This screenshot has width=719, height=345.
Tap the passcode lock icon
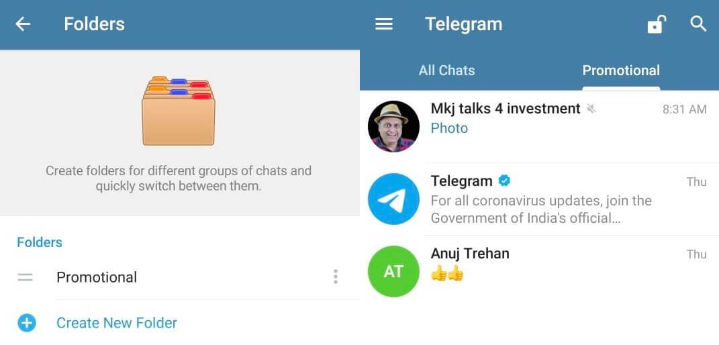click(x=657, y=23)
